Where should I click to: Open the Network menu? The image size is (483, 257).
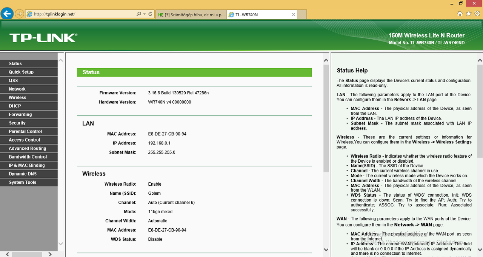point(29,89)
